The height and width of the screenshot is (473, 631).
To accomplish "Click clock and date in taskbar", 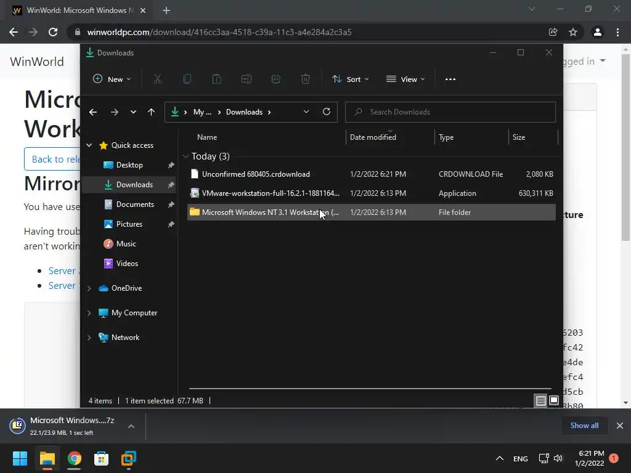I will click(x=590, y=458).
